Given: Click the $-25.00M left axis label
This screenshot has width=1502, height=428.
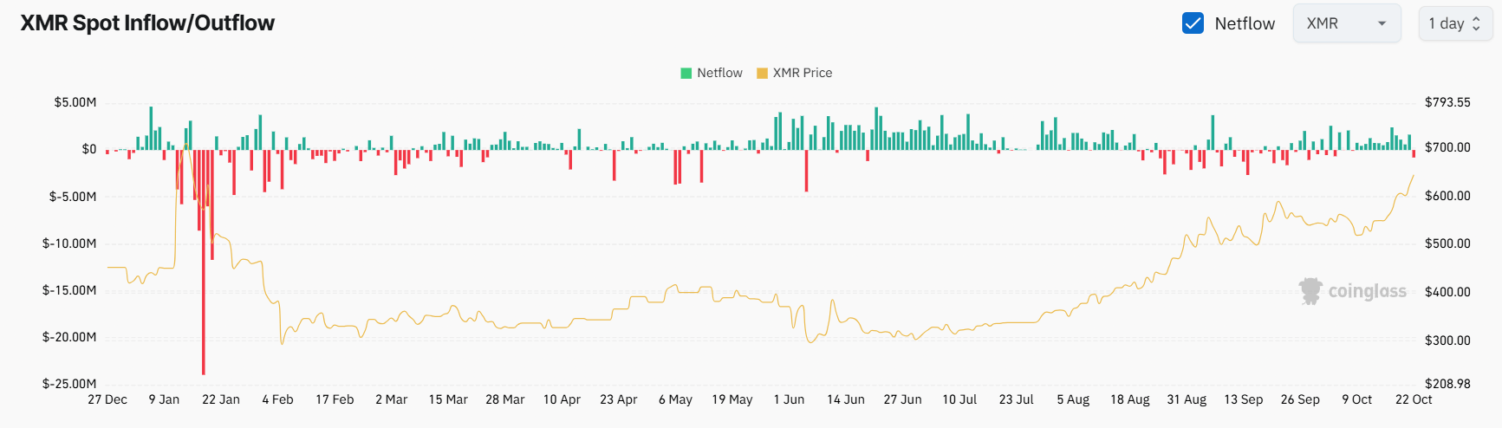Looking at the screenshot, I should (x=69, y=384).
